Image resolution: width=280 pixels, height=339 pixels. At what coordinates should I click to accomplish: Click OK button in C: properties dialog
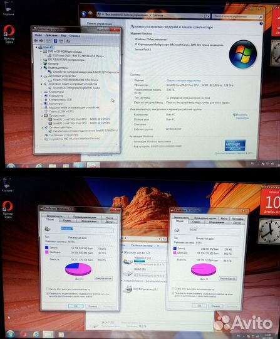point(76,306)
